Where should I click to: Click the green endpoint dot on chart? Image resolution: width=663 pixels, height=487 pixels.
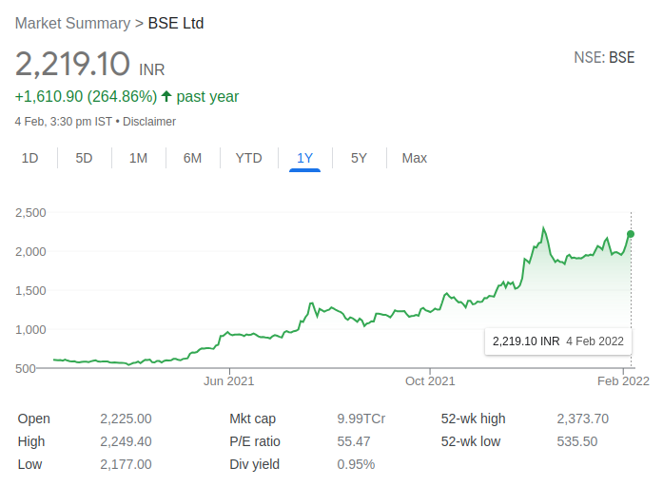631,234
